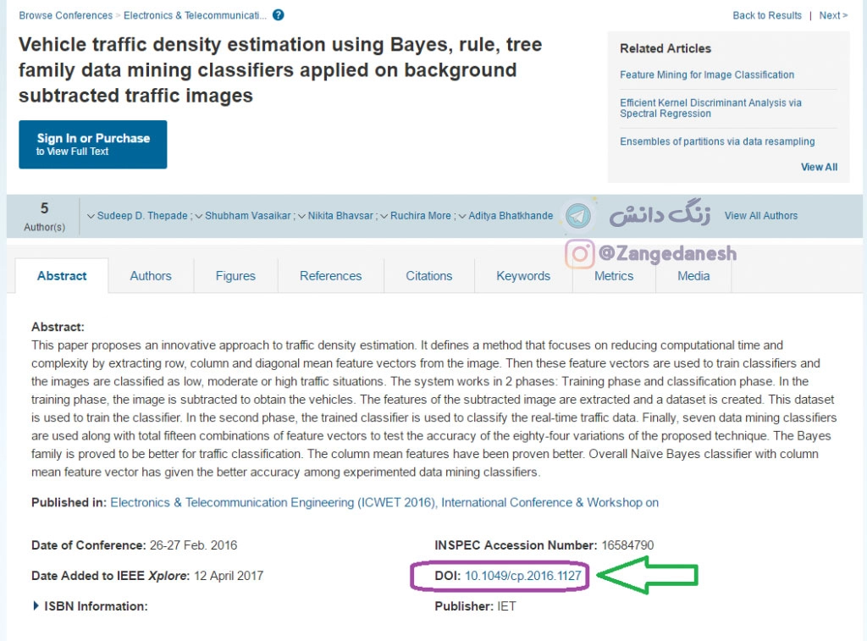The width and height of the screenshot is (867, 641).
Task: Open the ICWET 2016 conference link
Action: [384, 502]
